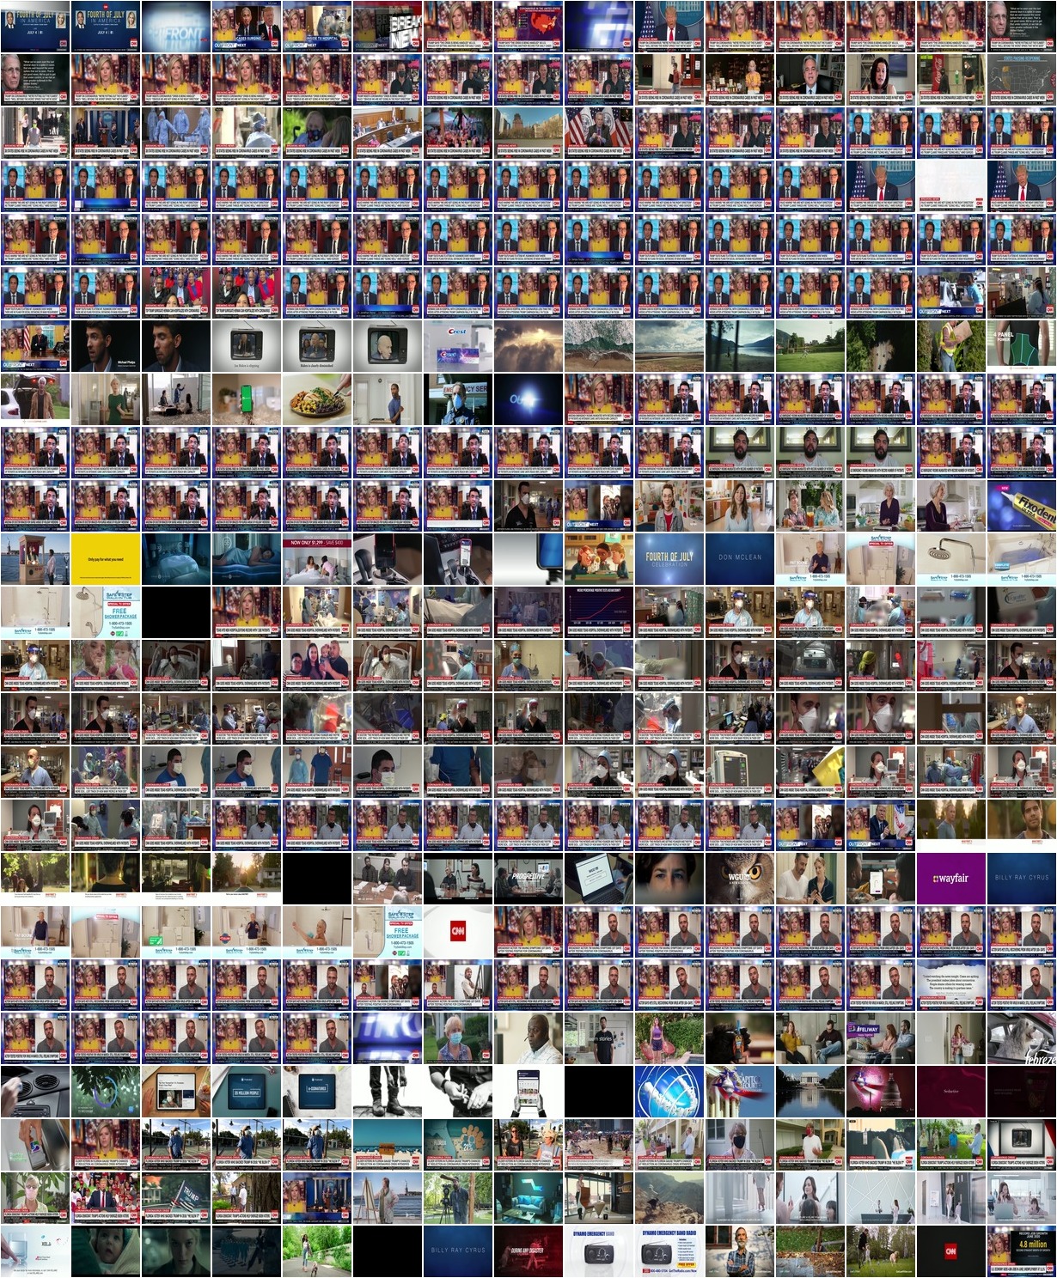Select the CNN logo on black background frame
1057x1278 pixels.
(x=950, y=1251)
